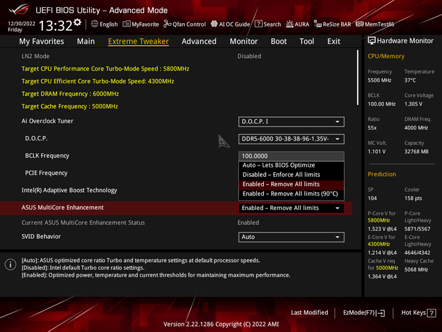The width and height of the screenshot is (442, 332).
Task: Expand the D.O.C.P. profile dropdown
Action: pos(291,139)
